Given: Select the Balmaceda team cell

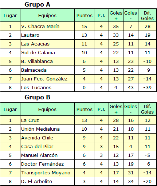Looking at the screenshot, I should (x=47, y=70).
